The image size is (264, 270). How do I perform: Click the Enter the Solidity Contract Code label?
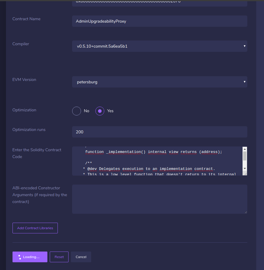(x=37, y=153)
